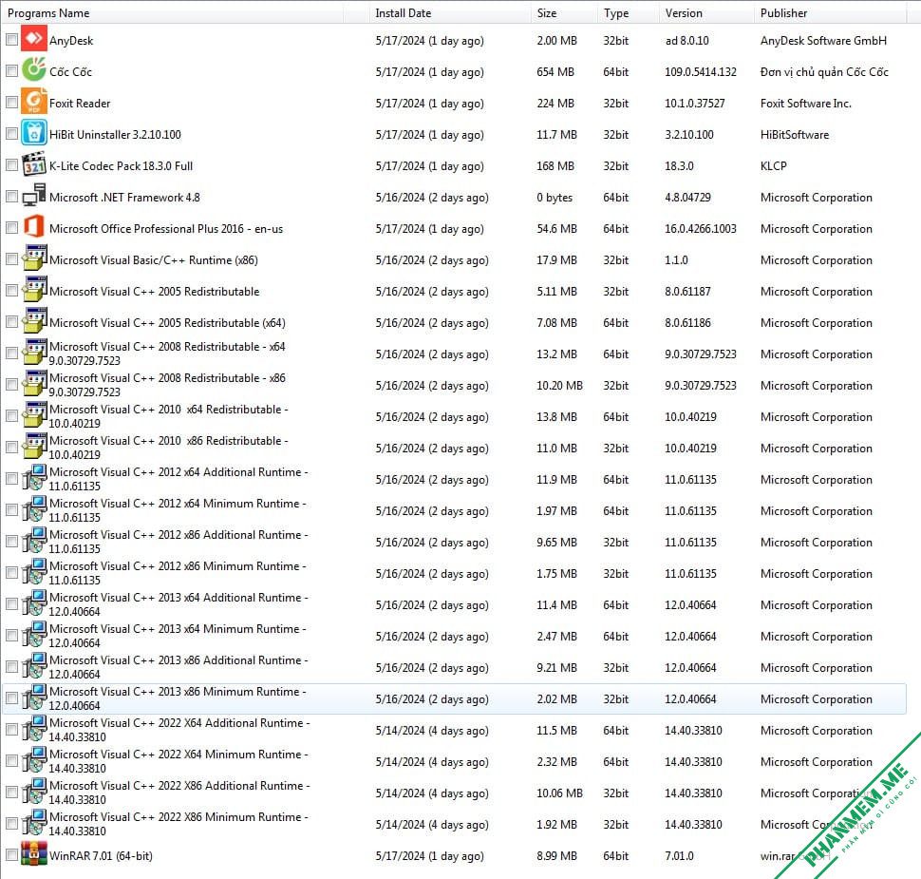Check the Visual C++ 2022 X86 Minimum Runtime checkbox
Screen dimensions: 921x879
coord(11,824)
